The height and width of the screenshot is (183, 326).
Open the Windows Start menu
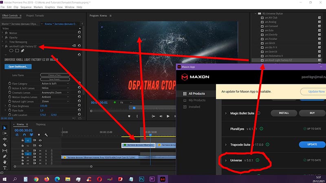(x=4, y=179)
